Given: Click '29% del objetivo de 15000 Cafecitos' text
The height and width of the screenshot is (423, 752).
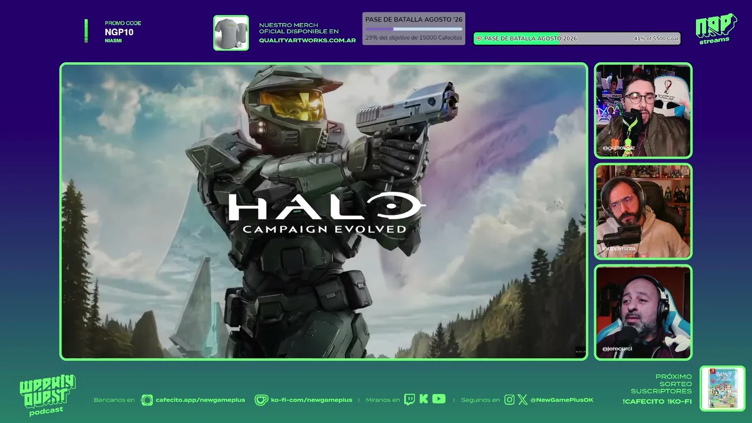Looking at the screenshot, I should click(x=414, y=38).
